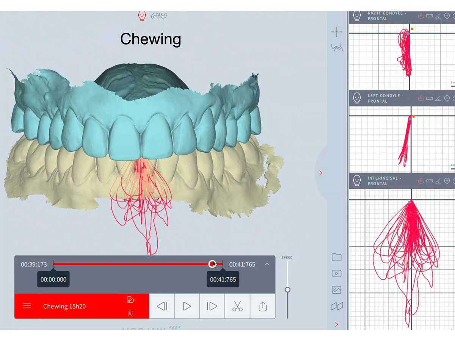Toggle the dental arch view icon at top
This screenshot has height=341, width=455.
tap(159, 16)
